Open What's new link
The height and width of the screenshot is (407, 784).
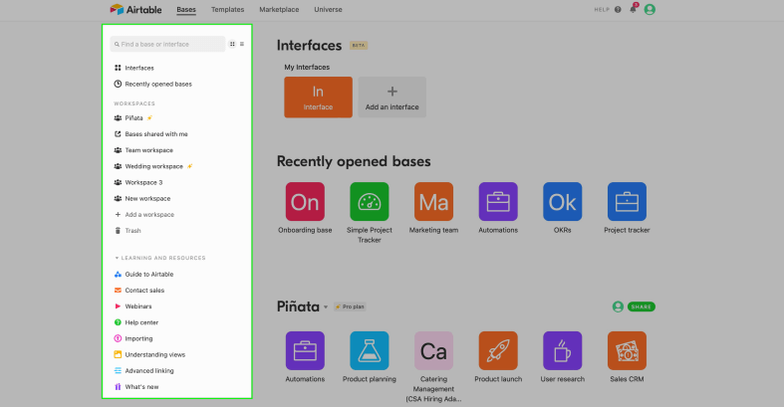point(136,386)
